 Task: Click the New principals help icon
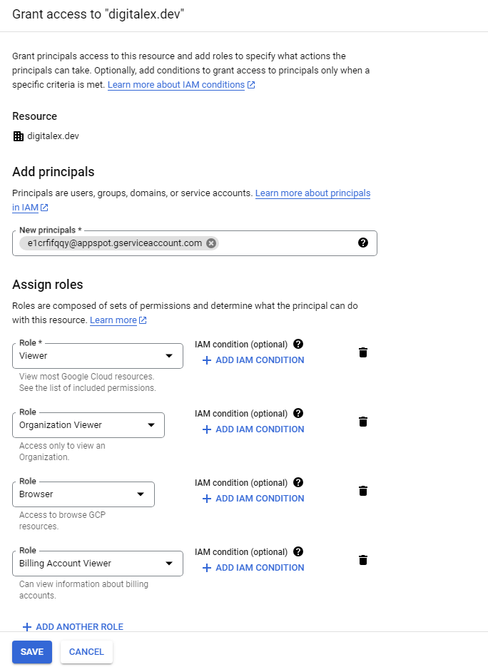(363, 243)
